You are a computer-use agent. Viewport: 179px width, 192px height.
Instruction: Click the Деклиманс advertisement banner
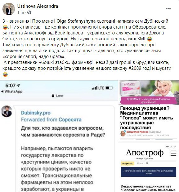pos(149,92)
